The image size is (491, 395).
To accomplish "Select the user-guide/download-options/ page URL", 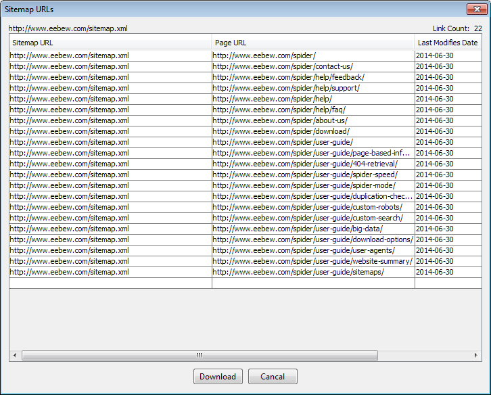I will [313, 239].
